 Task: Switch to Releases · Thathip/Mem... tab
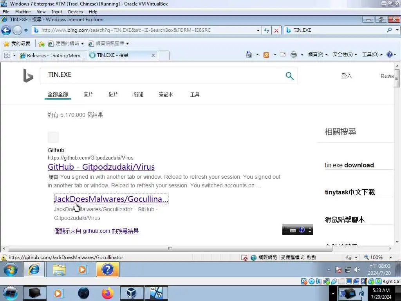point(53,55)
